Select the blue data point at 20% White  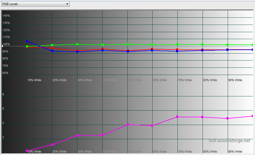click(52, 51)
